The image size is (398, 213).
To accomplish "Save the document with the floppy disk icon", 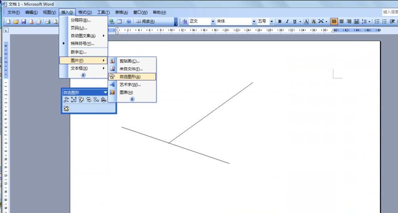I will point(24,22).
